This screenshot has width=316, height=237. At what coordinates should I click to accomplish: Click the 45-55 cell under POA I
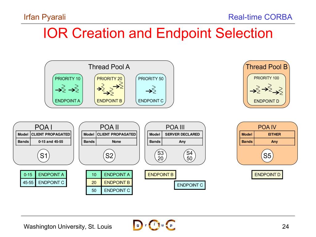[28, 183]
